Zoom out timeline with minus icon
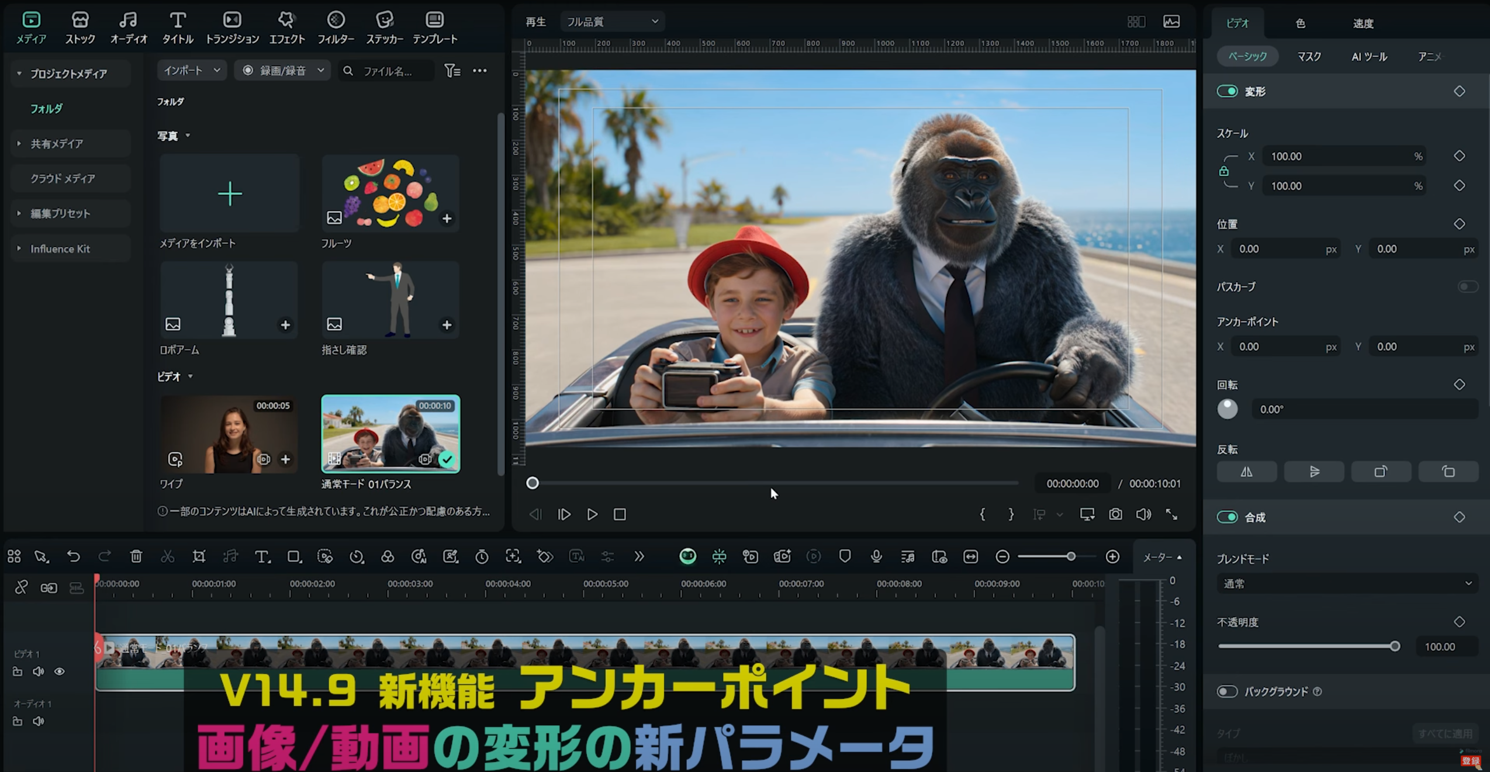This screenshot has height=772, width=1490. click(x=1002, y=556)
